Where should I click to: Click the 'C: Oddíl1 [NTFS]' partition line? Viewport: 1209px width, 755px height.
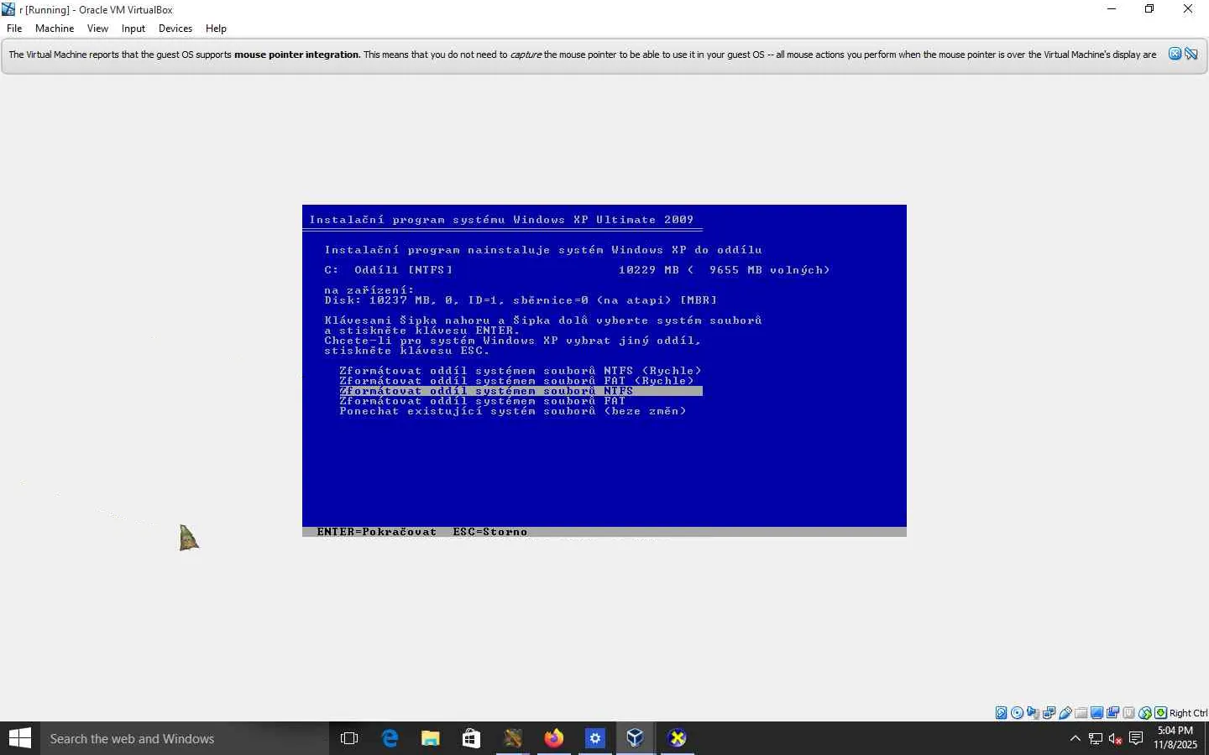[x=577, y=270]
